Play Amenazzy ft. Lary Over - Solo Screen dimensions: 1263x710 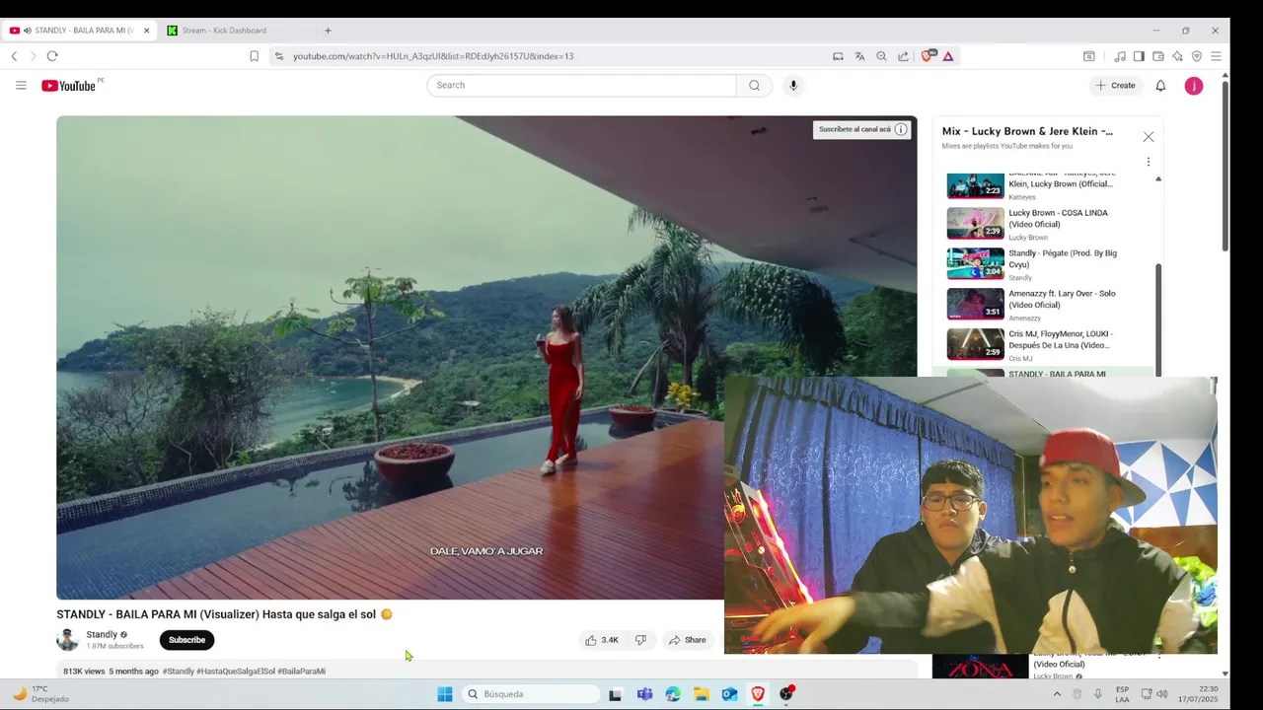pos(1049,305)
